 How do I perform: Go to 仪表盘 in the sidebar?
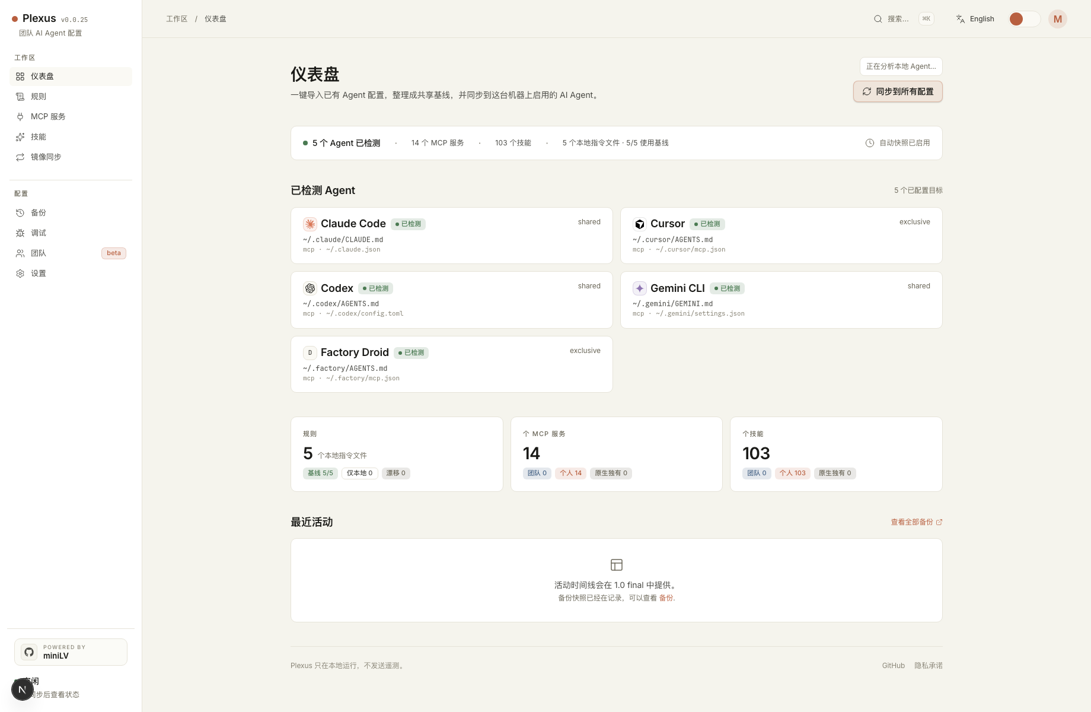[x=71, y=77]
